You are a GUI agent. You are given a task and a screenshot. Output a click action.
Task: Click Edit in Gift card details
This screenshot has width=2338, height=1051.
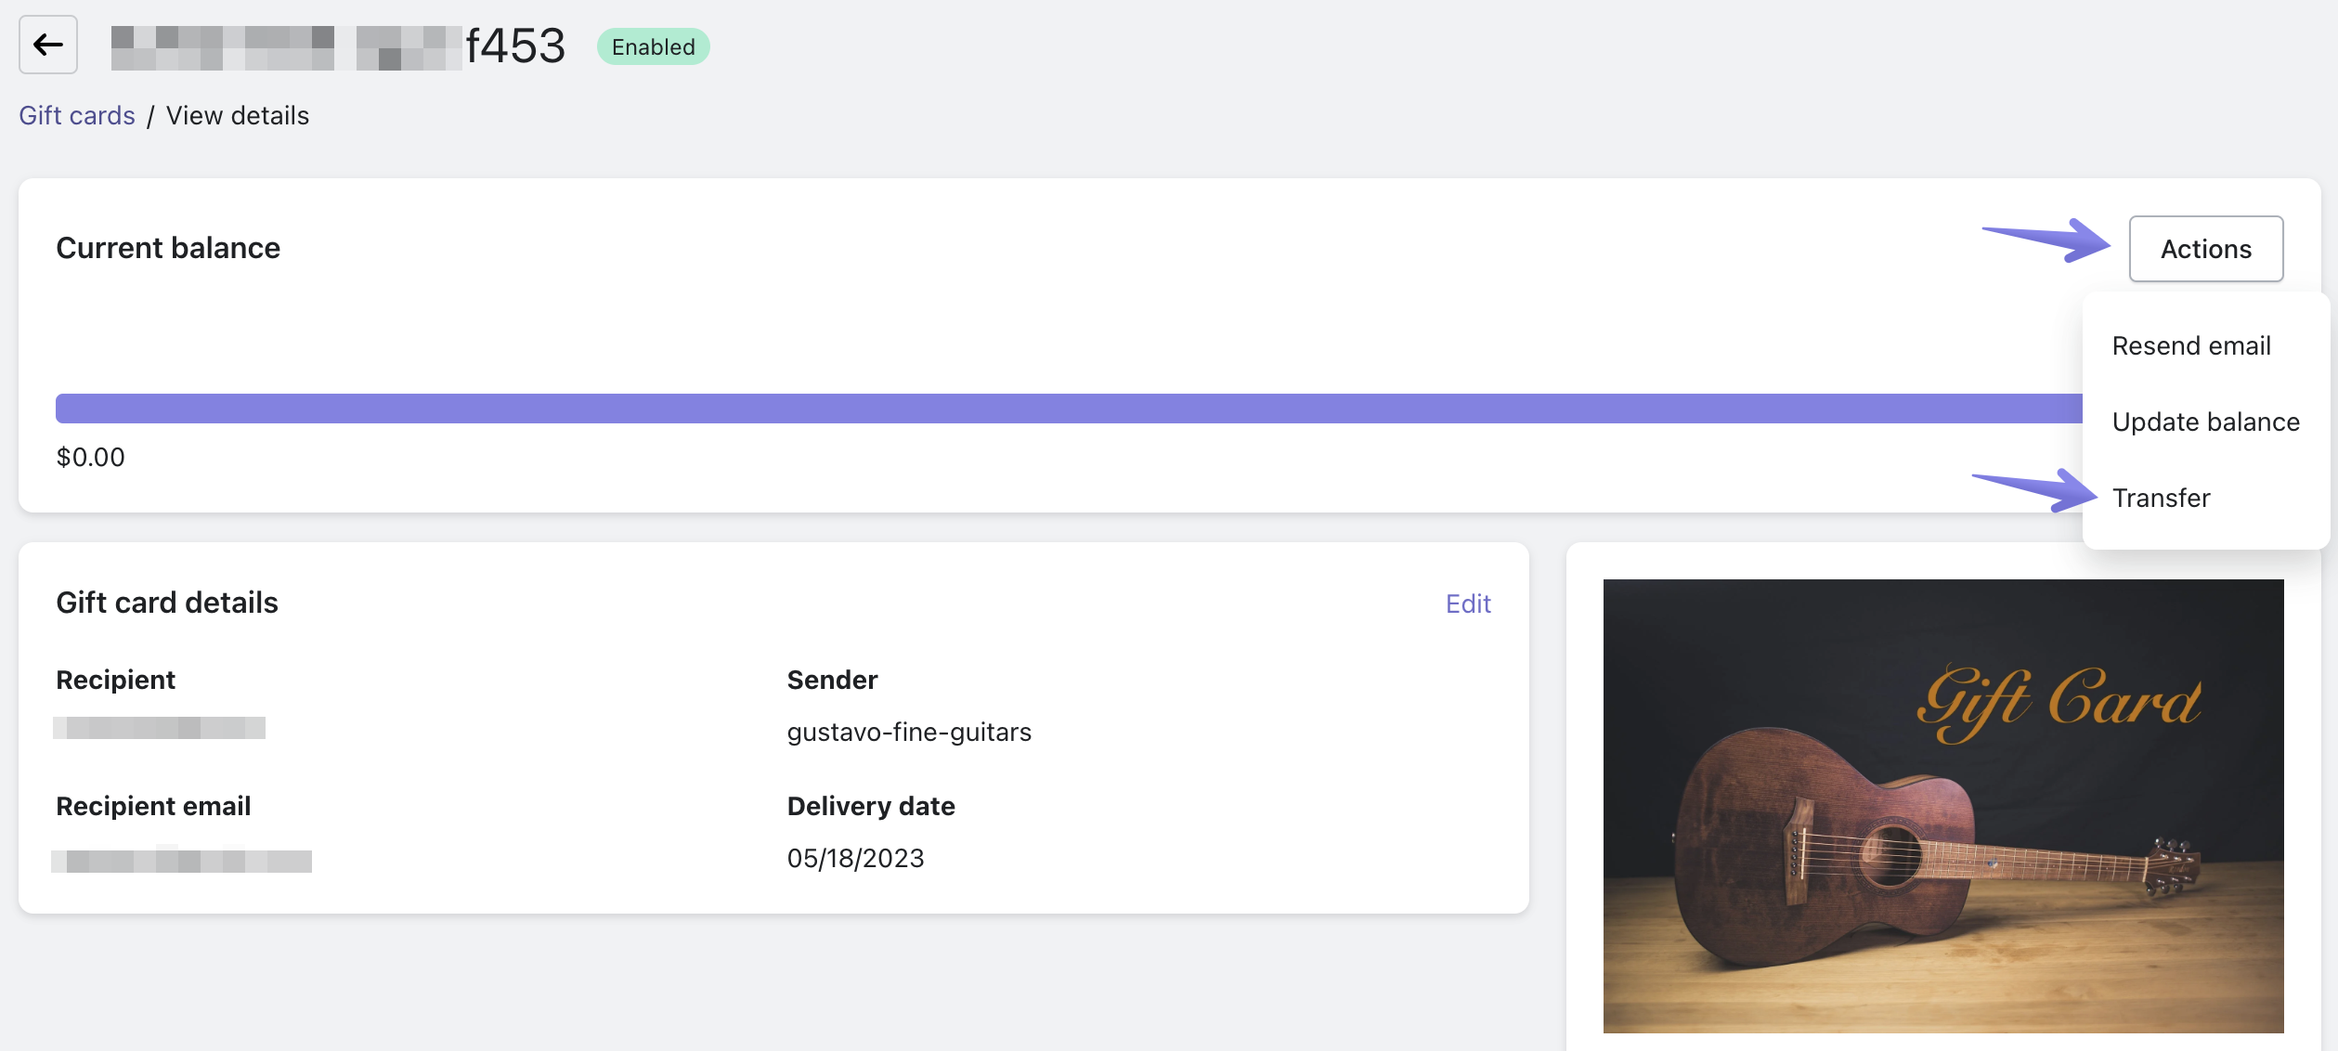click(1468, 603)
